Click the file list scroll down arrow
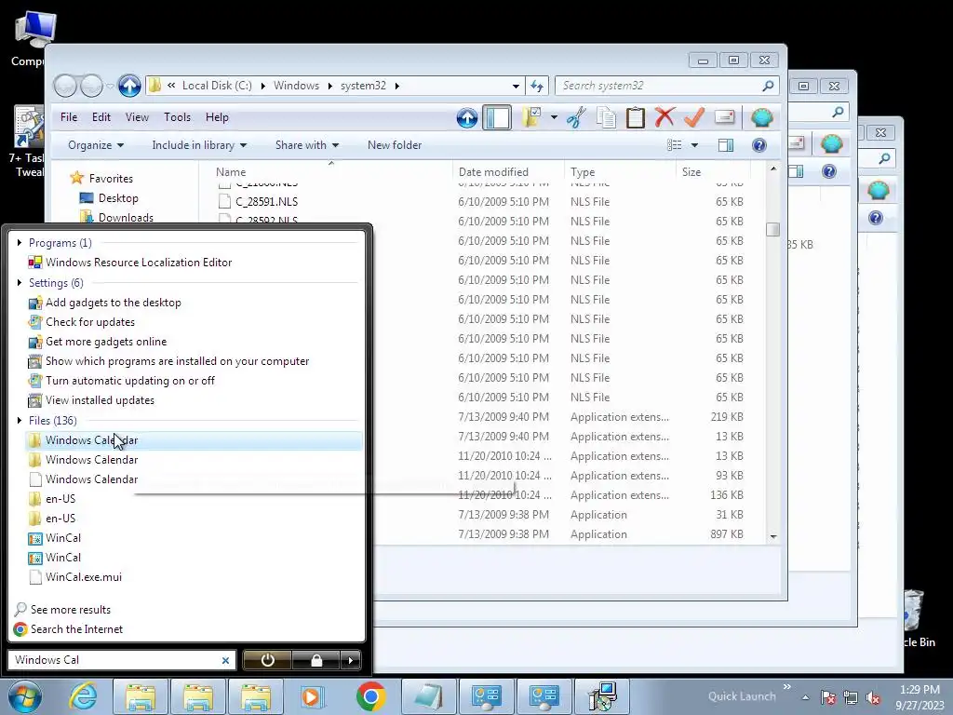953x715 pixels. pyautogui.click(x=773, y=536)
